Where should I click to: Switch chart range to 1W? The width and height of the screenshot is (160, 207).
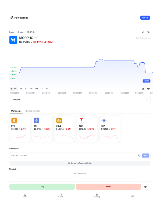31,89
